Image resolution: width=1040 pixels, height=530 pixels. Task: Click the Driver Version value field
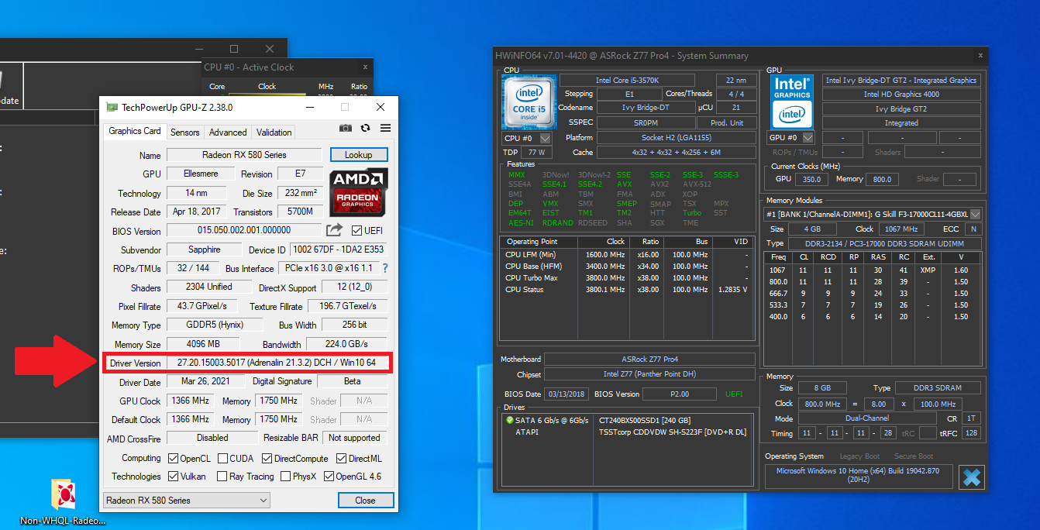point(277,363)
